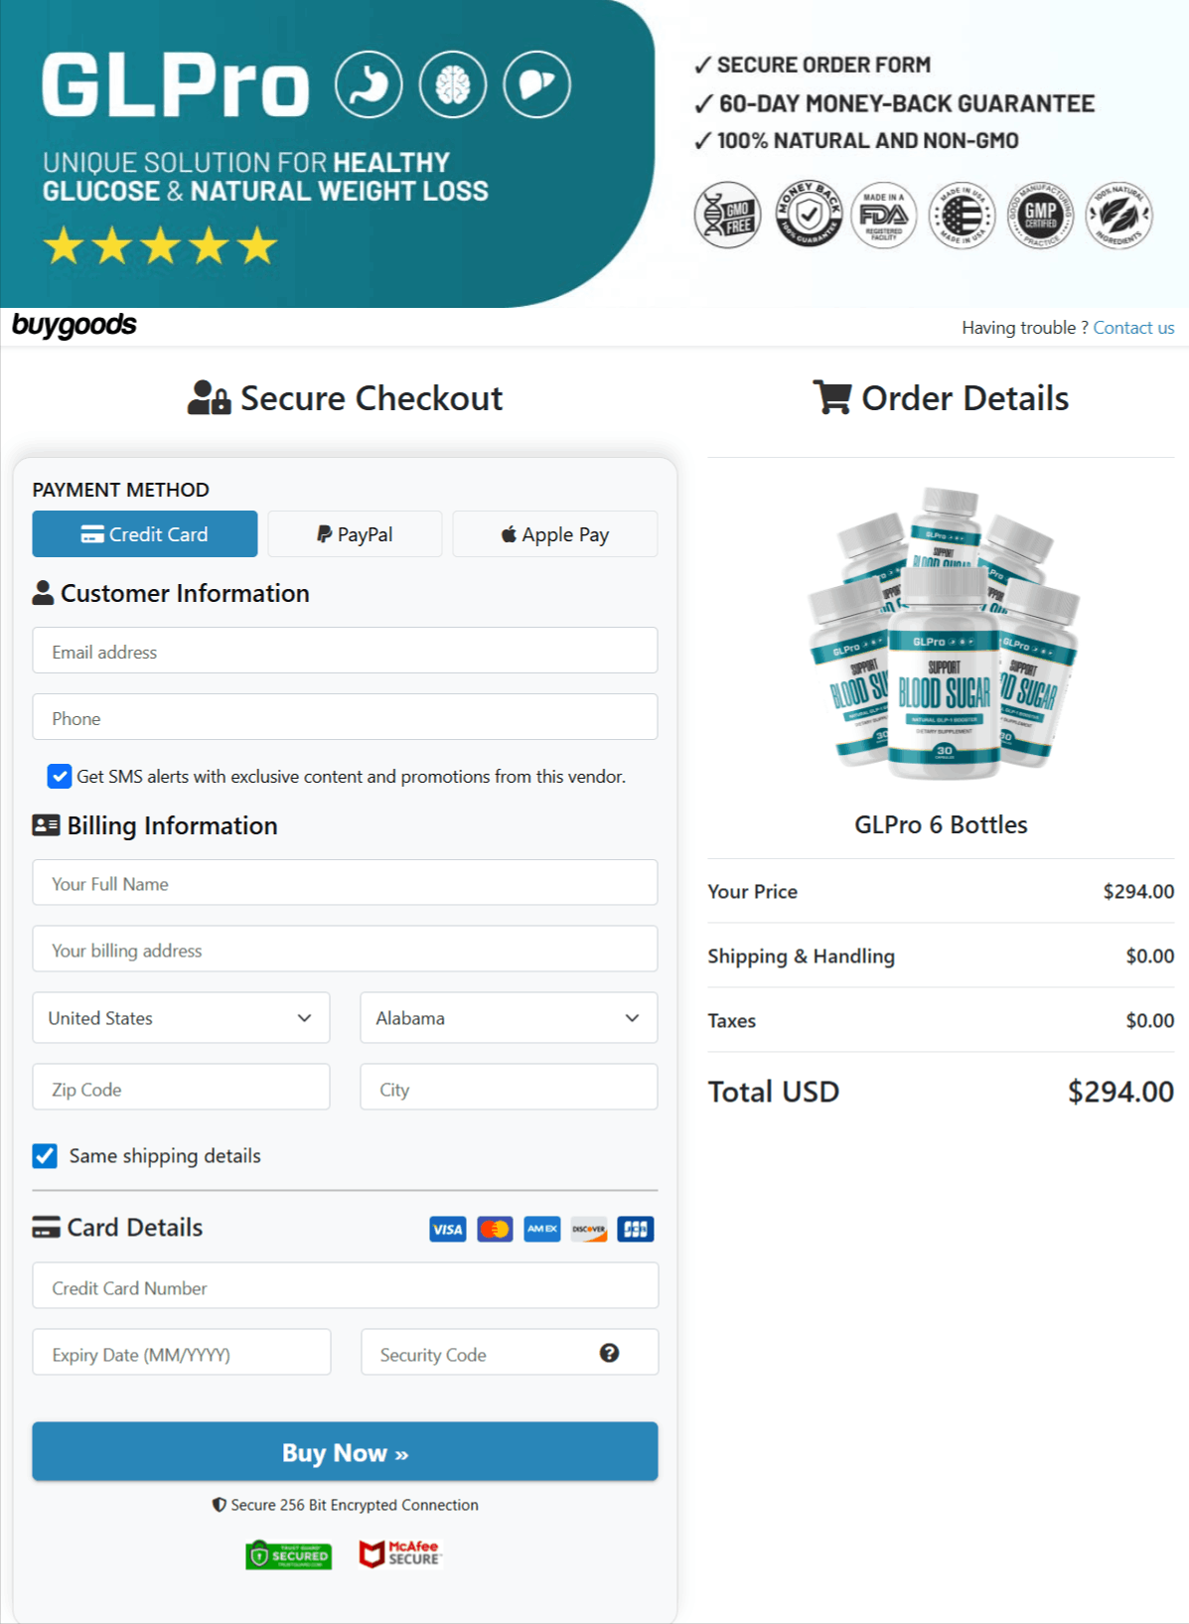Click the GMP Certified badge
The image size is (1189, 1624).
pos(1040,215)
